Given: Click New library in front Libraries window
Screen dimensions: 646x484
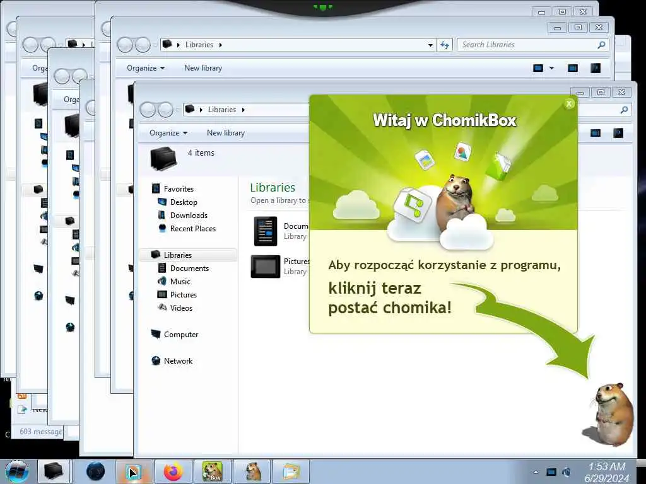Looking at the screenshot, I should (226, 133).
